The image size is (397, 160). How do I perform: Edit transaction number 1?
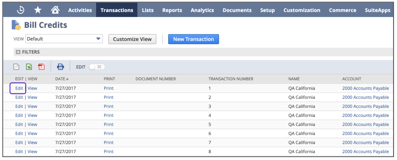point(19,88)
